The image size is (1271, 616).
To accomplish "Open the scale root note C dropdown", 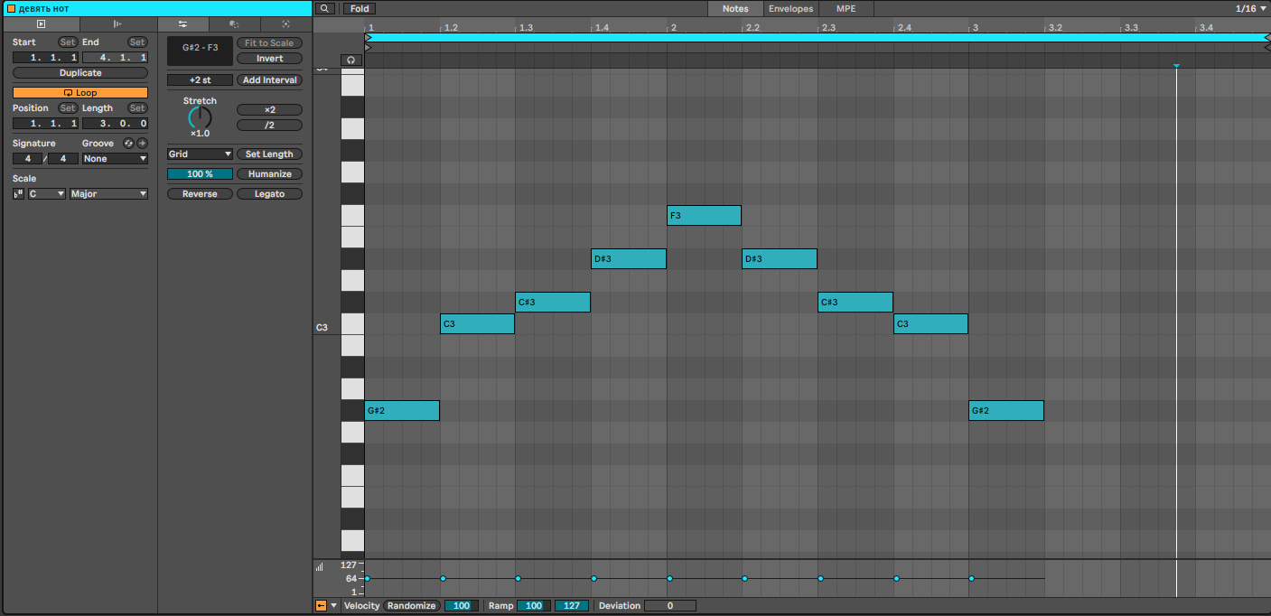I will 47,194.
